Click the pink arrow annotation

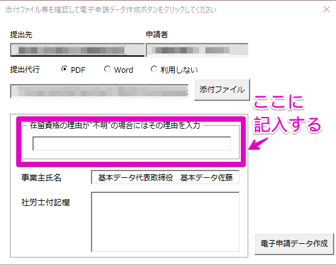point(258,144)
